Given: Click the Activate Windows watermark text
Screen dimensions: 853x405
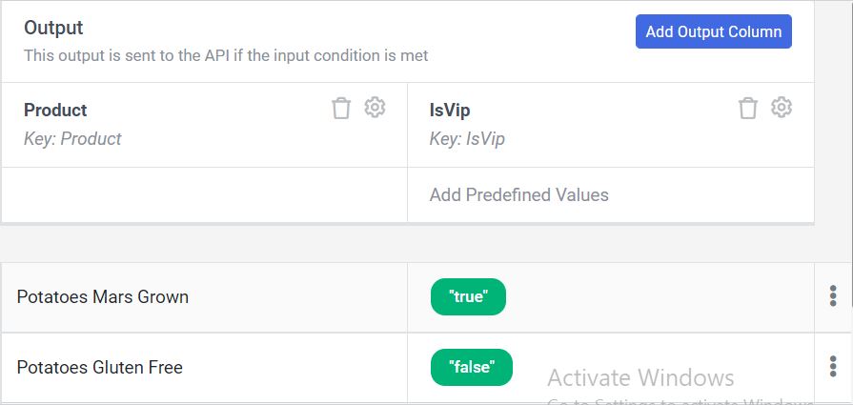Looking at the screenshot, I should tap(640, 377).
